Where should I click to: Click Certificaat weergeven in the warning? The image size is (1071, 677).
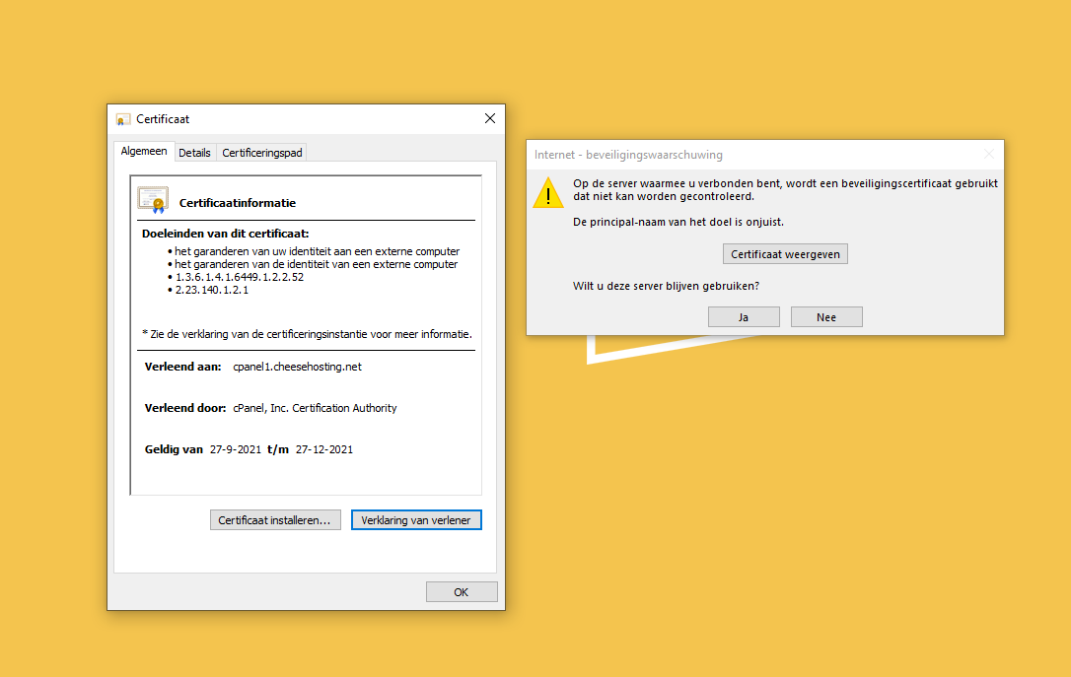(785, 254)
